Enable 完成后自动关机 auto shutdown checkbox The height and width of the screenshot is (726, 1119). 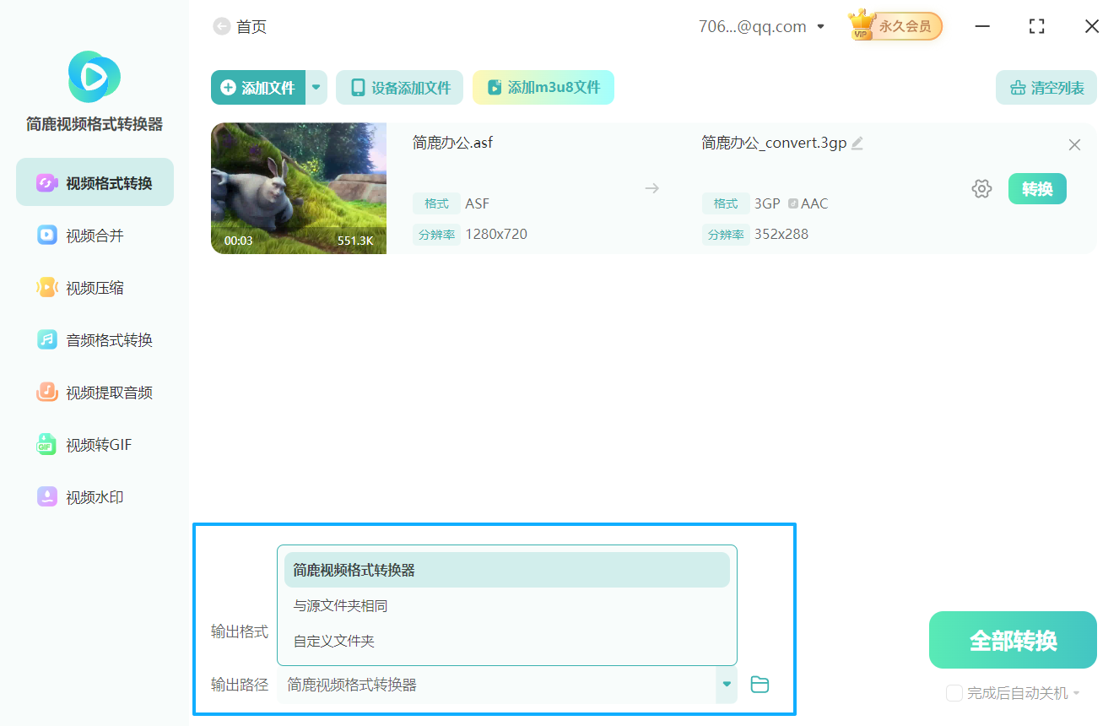pos(954,693)
